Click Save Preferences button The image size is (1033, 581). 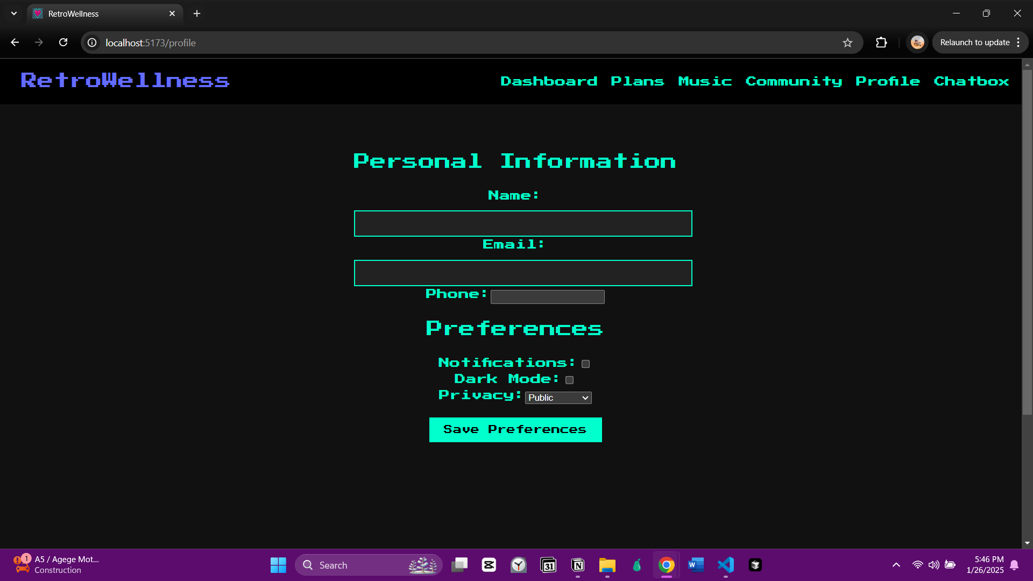point(515,430)
